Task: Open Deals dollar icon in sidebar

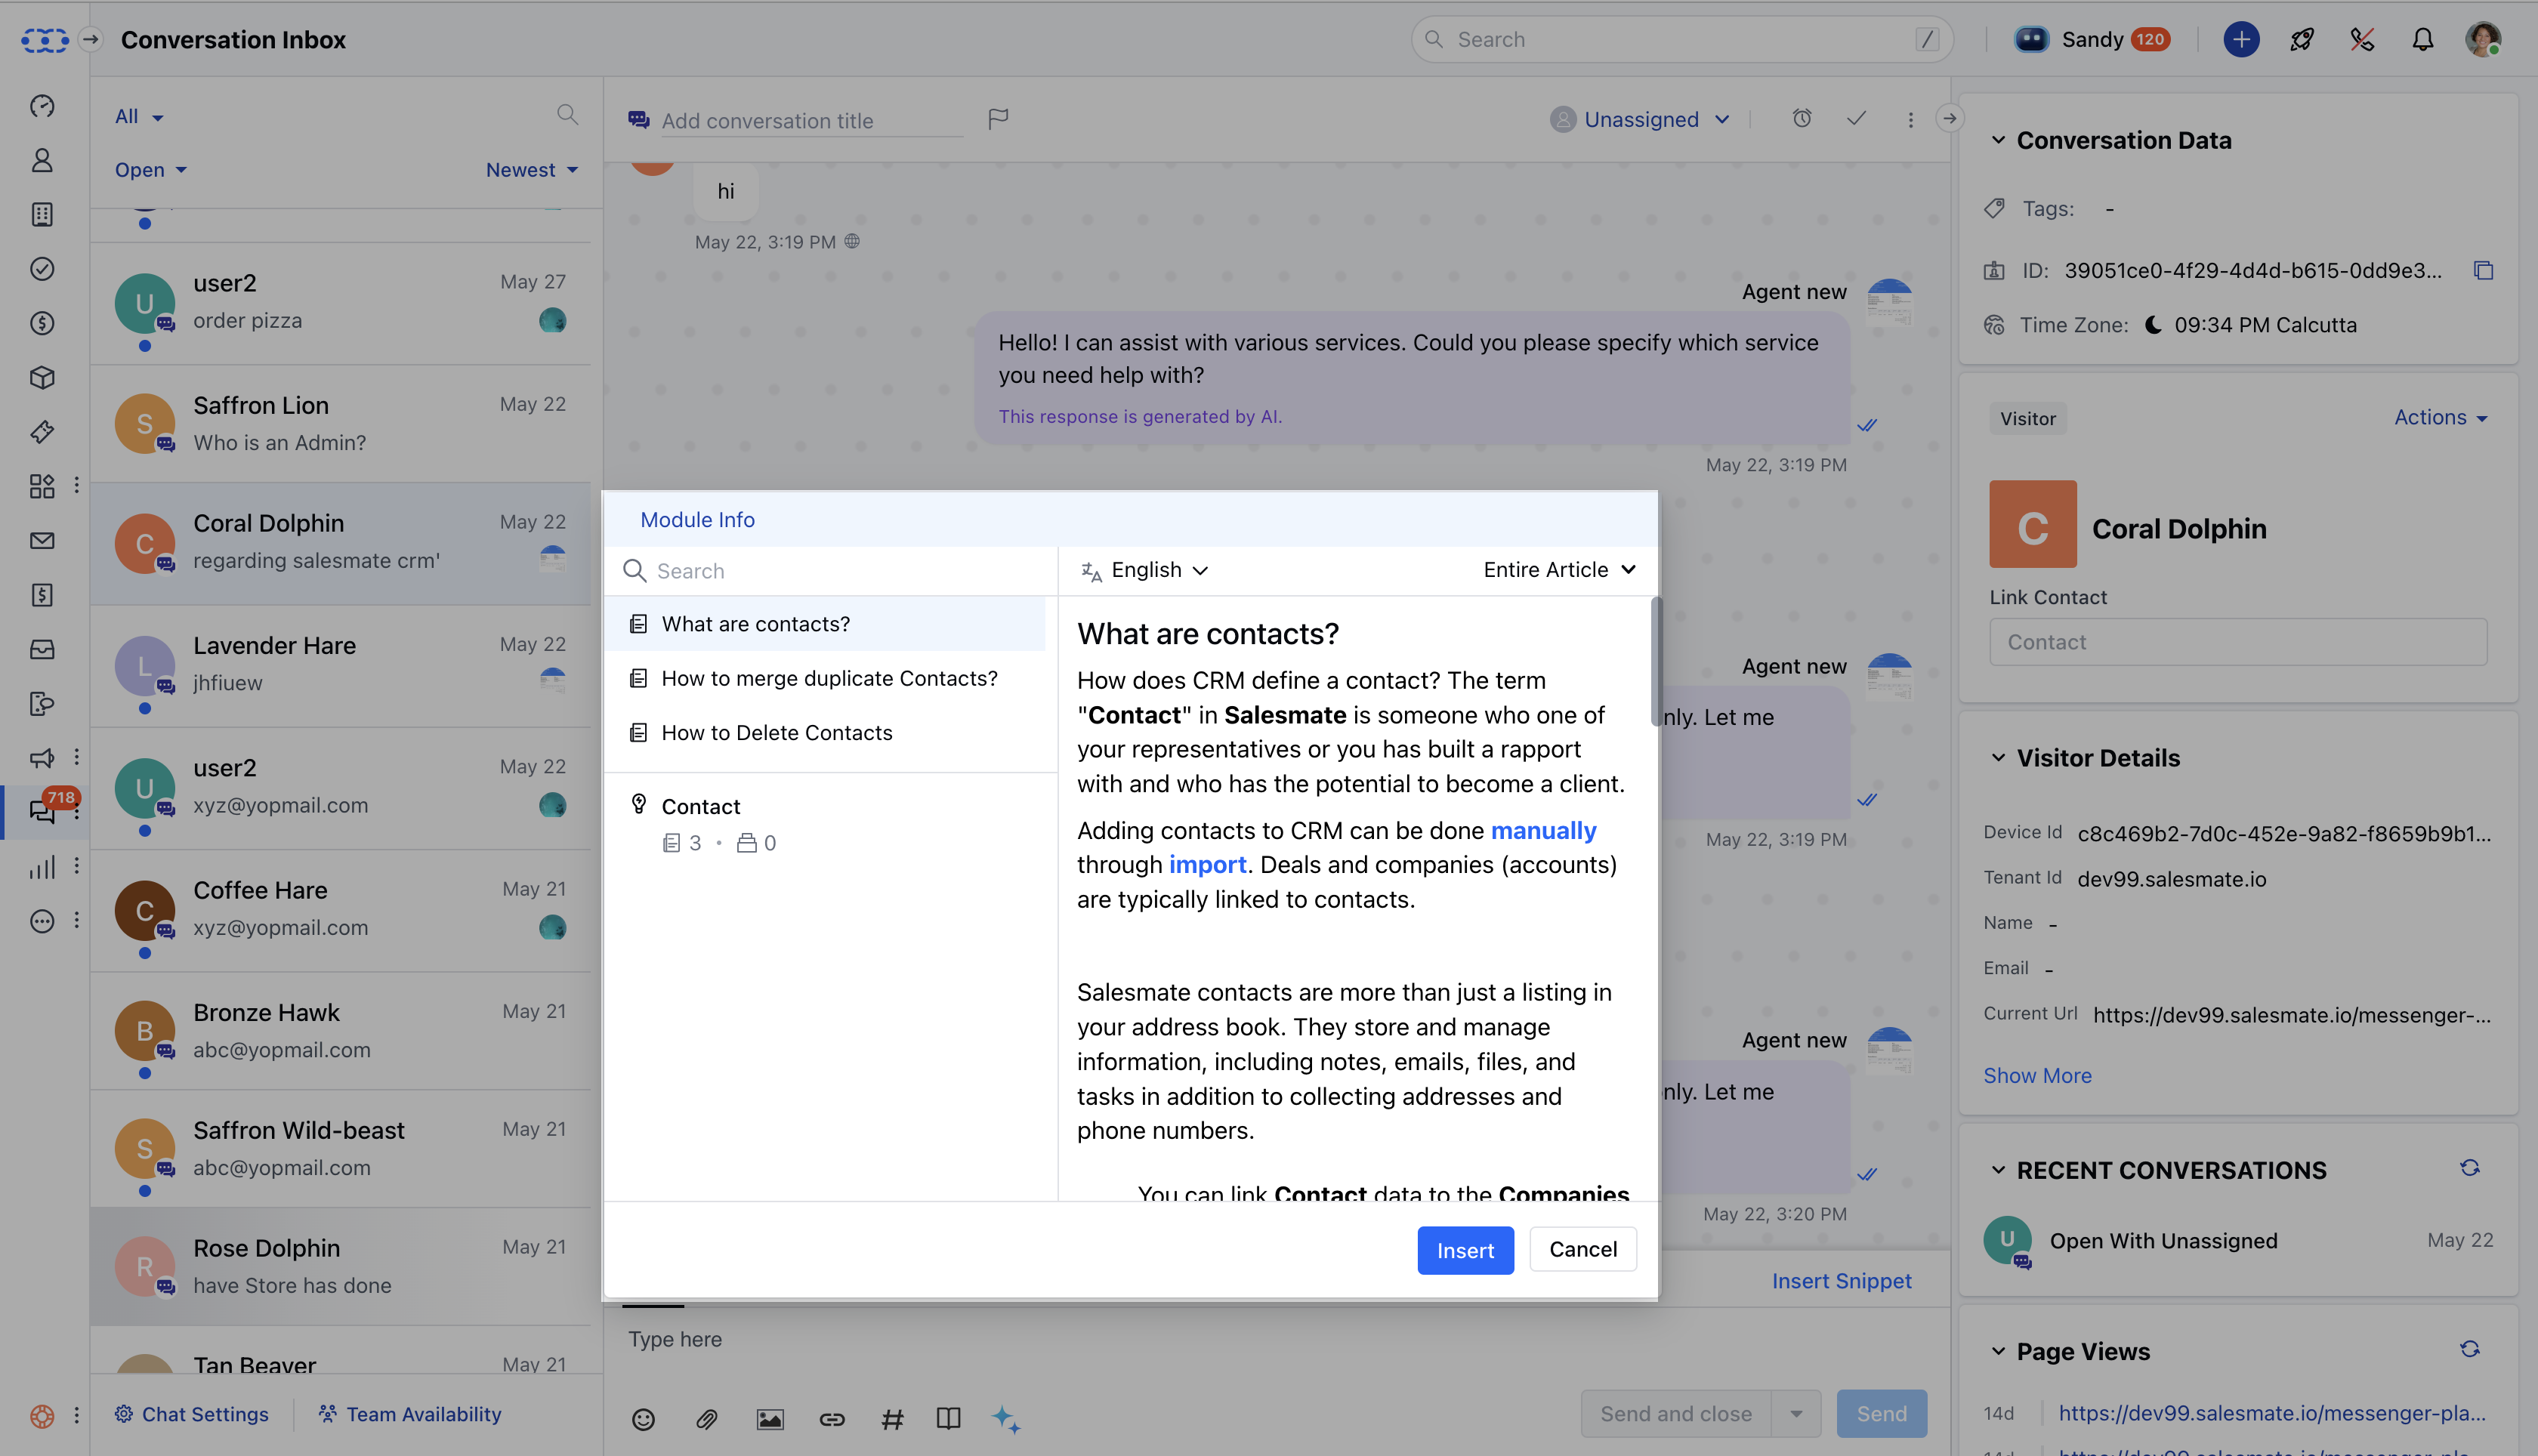Action: [x=42, y=323]
